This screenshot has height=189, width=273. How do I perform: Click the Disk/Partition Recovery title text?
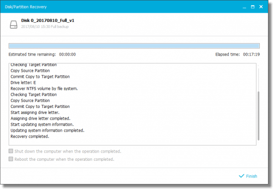[x=26, y=7]
